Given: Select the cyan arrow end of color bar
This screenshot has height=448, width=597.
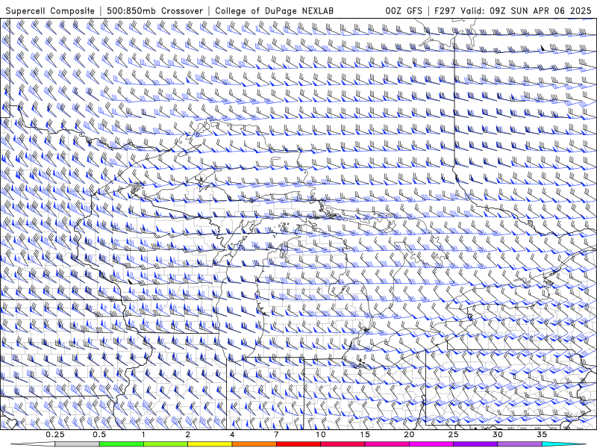Looking at the screenshot, I should click(x=563, y=444).
